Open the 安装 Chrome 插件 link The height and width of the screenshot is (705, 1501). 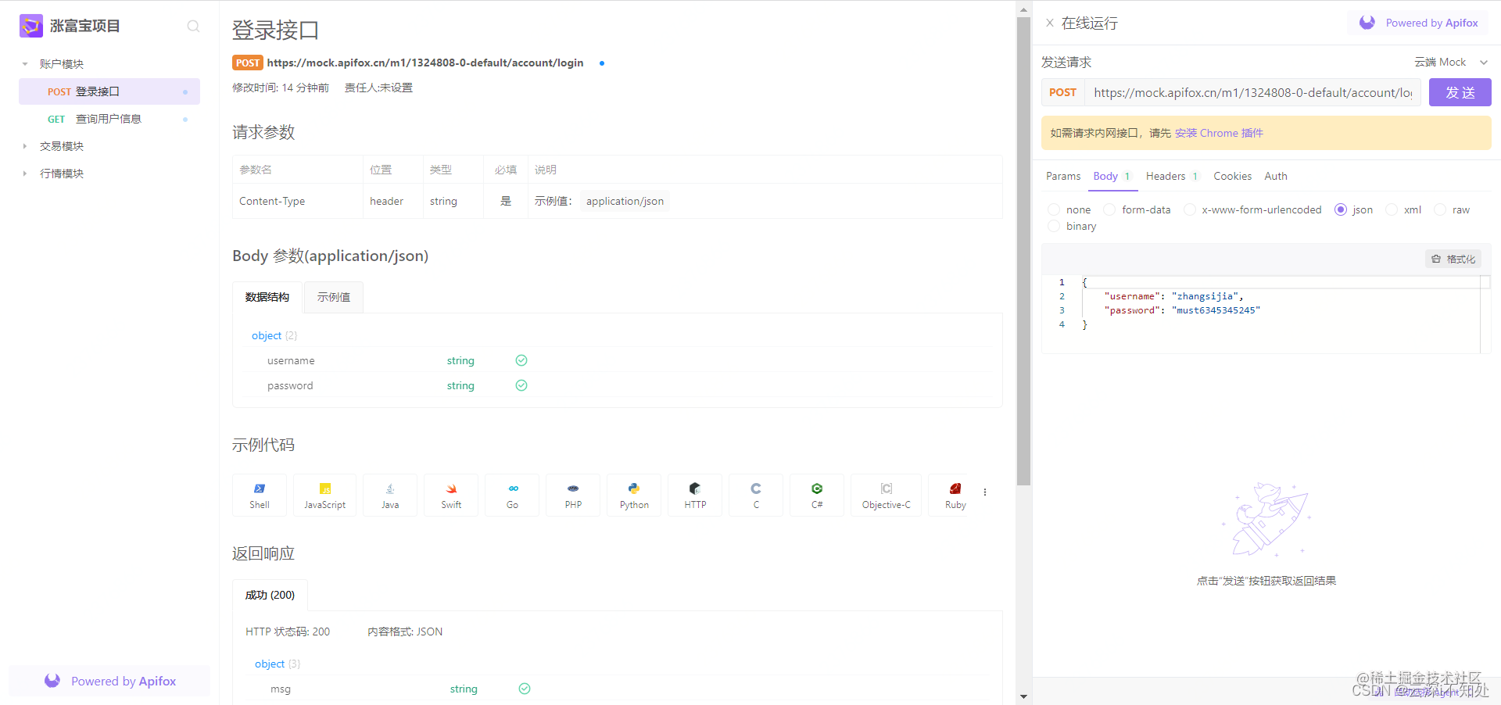click(x=1219, y=133)
